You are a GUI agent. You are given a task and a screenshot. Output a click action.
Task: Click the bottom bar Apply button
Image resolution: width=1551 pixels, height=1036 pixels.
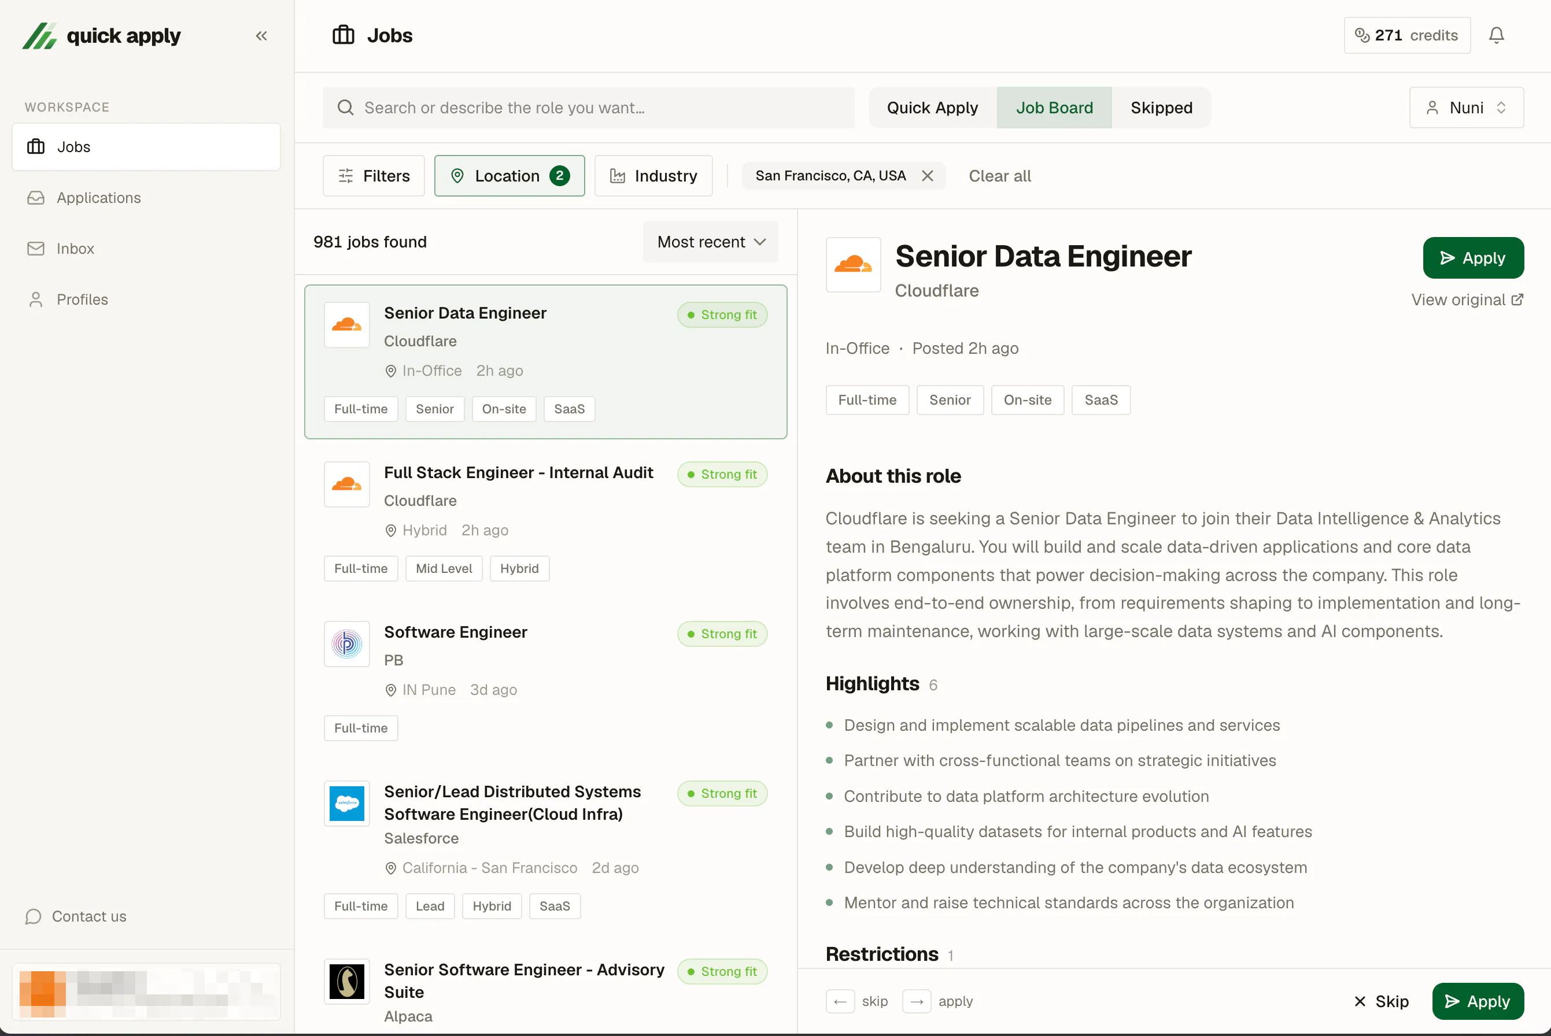pyautogui.click(x=1478, y=1002)
